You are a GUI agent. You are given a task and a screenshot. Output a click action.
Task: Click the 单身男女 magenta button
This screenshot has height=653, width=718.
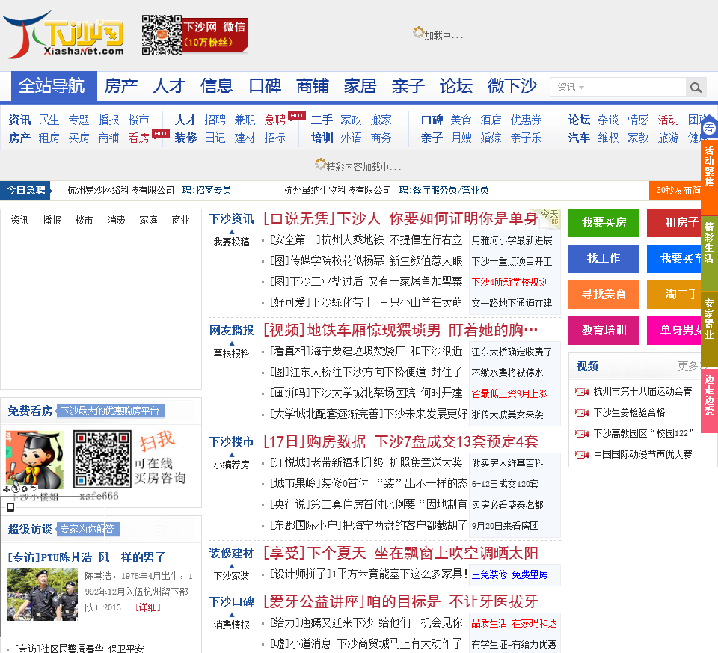[674, 330]
